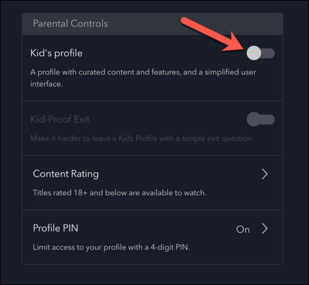Click the "Make it harder to leave" description

click(142, 139)
